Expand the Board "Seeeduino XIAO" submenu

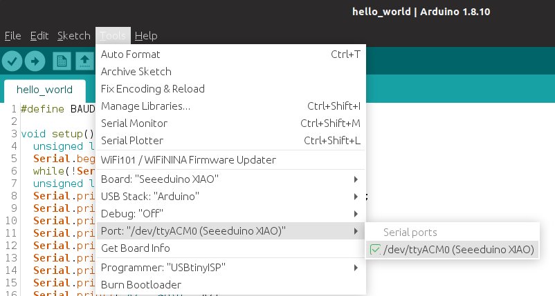coord(230,179)
